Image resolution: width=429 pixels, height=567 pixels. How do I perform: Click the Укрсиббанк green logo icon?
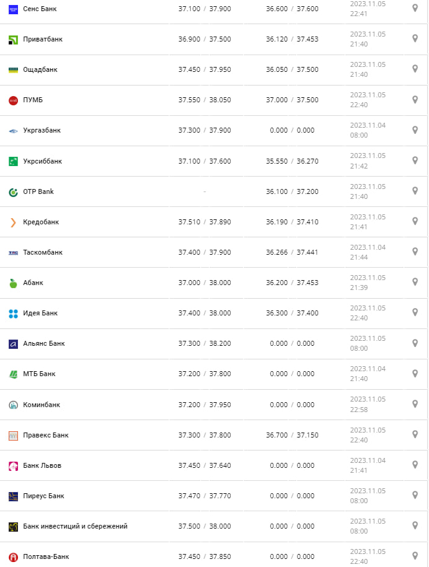13,161
